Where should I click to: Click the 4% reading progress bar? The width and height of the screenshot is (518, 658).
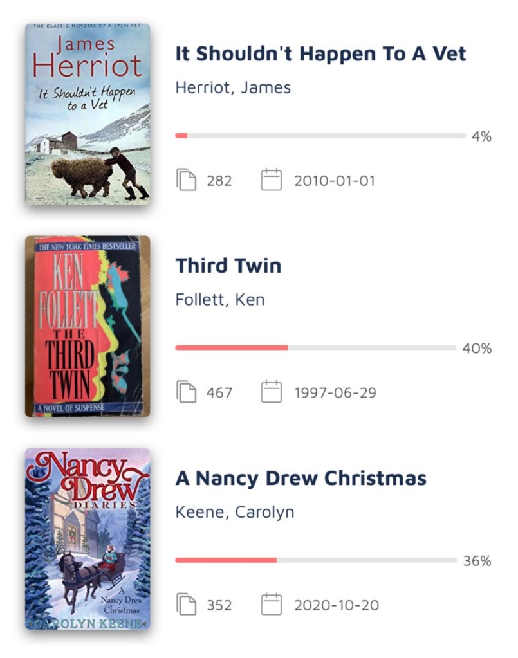[x=320, y=136]
